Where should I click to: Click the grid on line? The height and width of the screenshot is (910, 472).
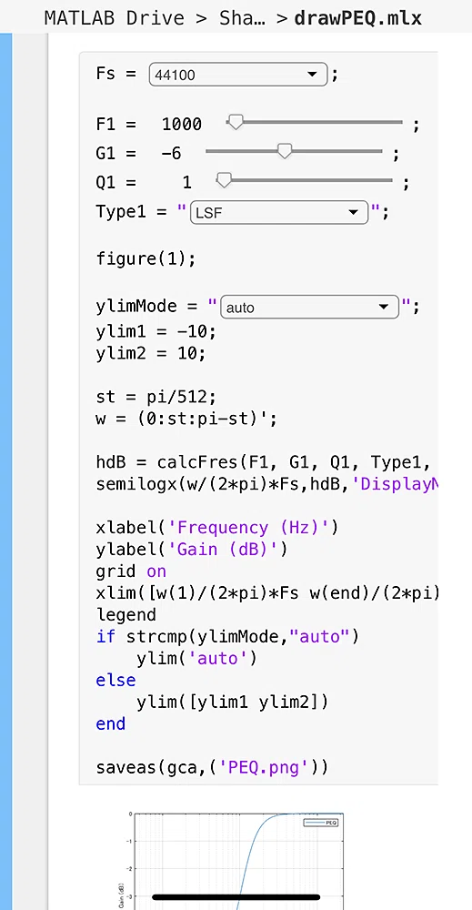tap(131, 571)
